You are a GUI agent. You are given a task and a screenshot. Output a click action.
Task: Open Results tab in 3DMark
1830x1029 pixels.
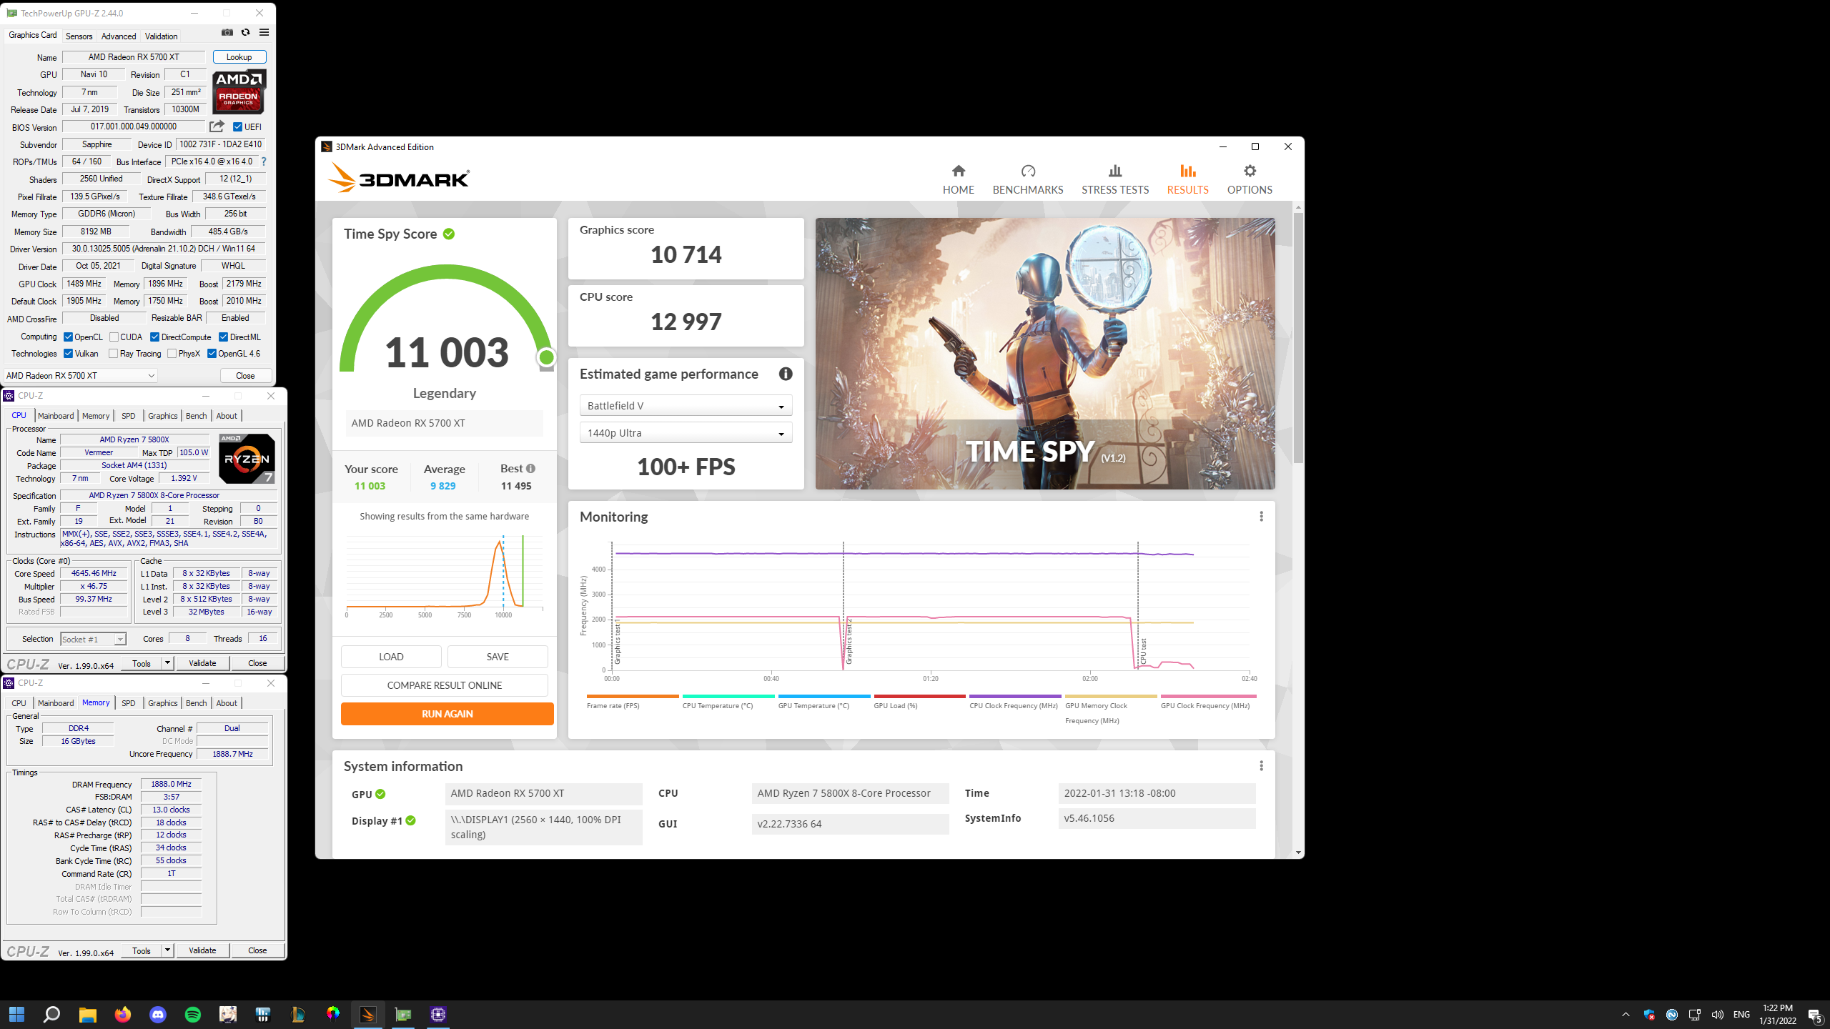click(1187, 179)
